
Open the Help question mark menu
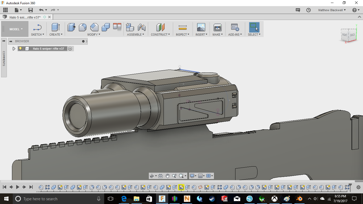pyautogui.click(x=356, y=10)
